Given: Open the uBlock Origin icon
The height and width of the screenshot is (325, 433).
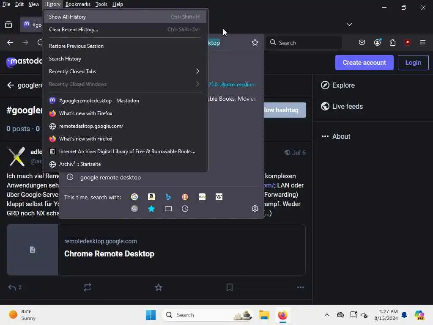Looking at the screenshot, I should pyautogui.click(x=407, y=42).
